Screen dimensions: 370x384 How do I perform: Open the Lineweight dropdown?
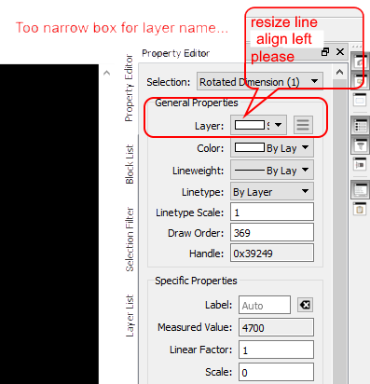pyautogui.click(x=272, y=170)
